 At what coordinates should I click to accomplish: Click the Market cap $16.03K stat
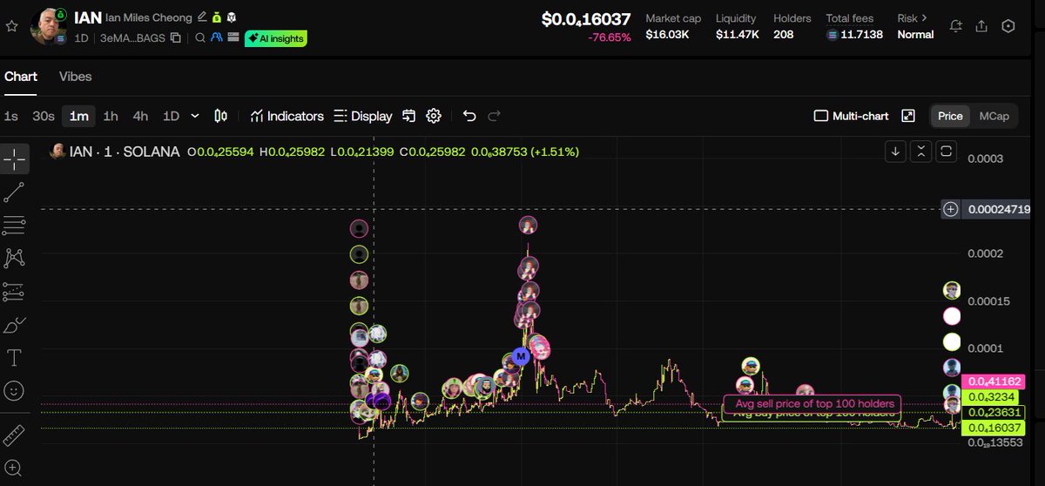tap(674, 26)
